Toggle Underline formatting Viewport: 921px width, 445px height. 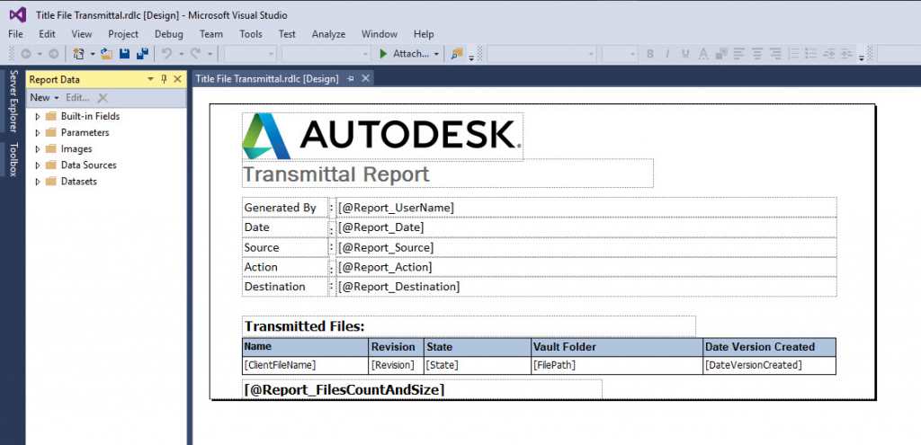[685, 54]
